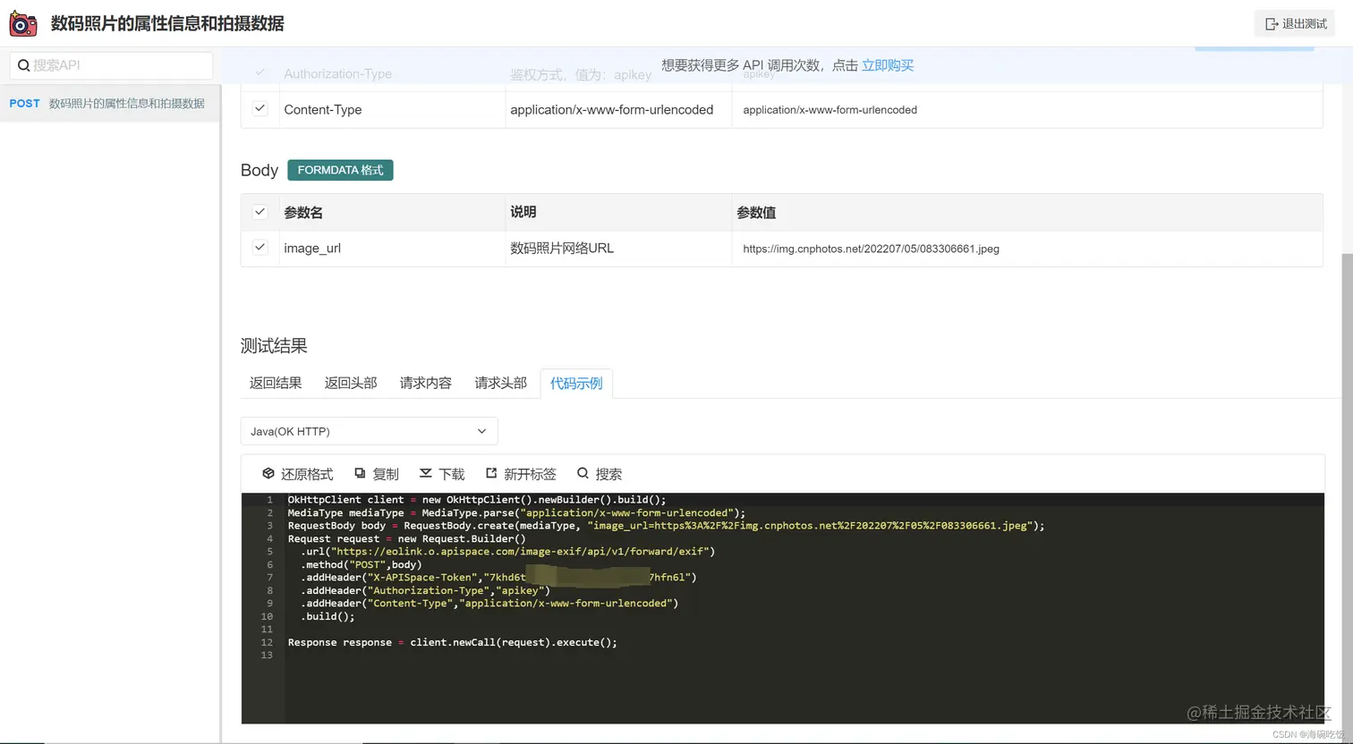The width and height of the screenshot is (1353, 744).
Task: Open the Java(OK HTTP) language dropdown
Action: click(369, 431)
